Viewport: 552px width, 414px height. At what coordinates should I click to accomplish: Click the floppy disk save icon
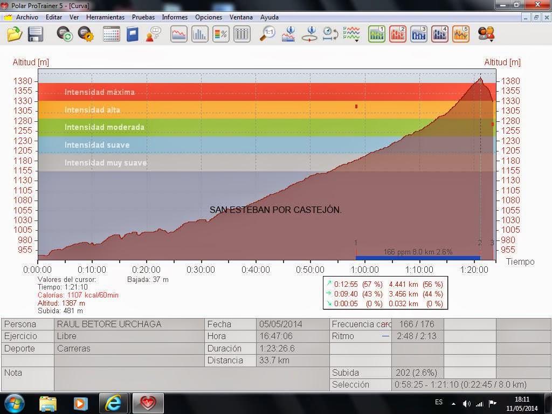[x=35, y=34]
